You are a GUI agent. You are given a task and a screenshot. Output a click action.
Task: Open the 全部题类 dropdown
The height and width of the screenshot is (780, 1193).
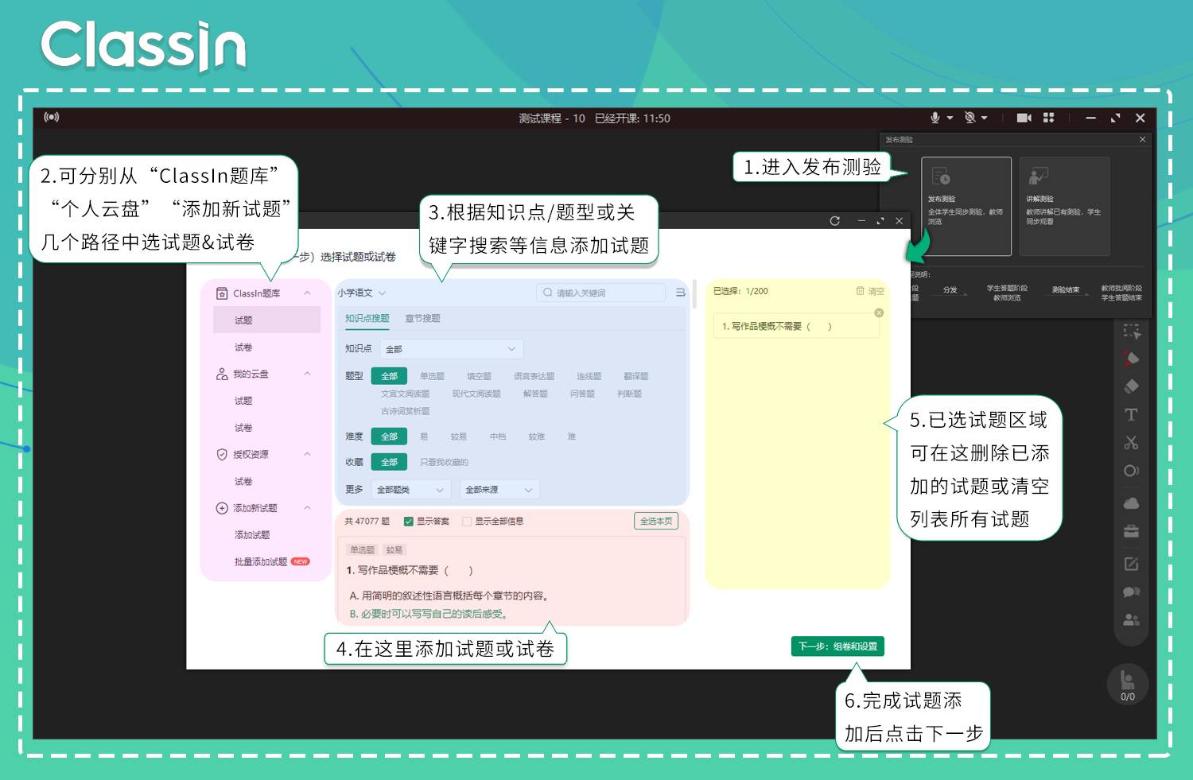coord(410,490)
